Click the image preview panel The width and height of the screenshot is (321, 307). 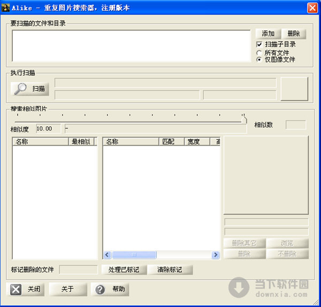point(266,175)
